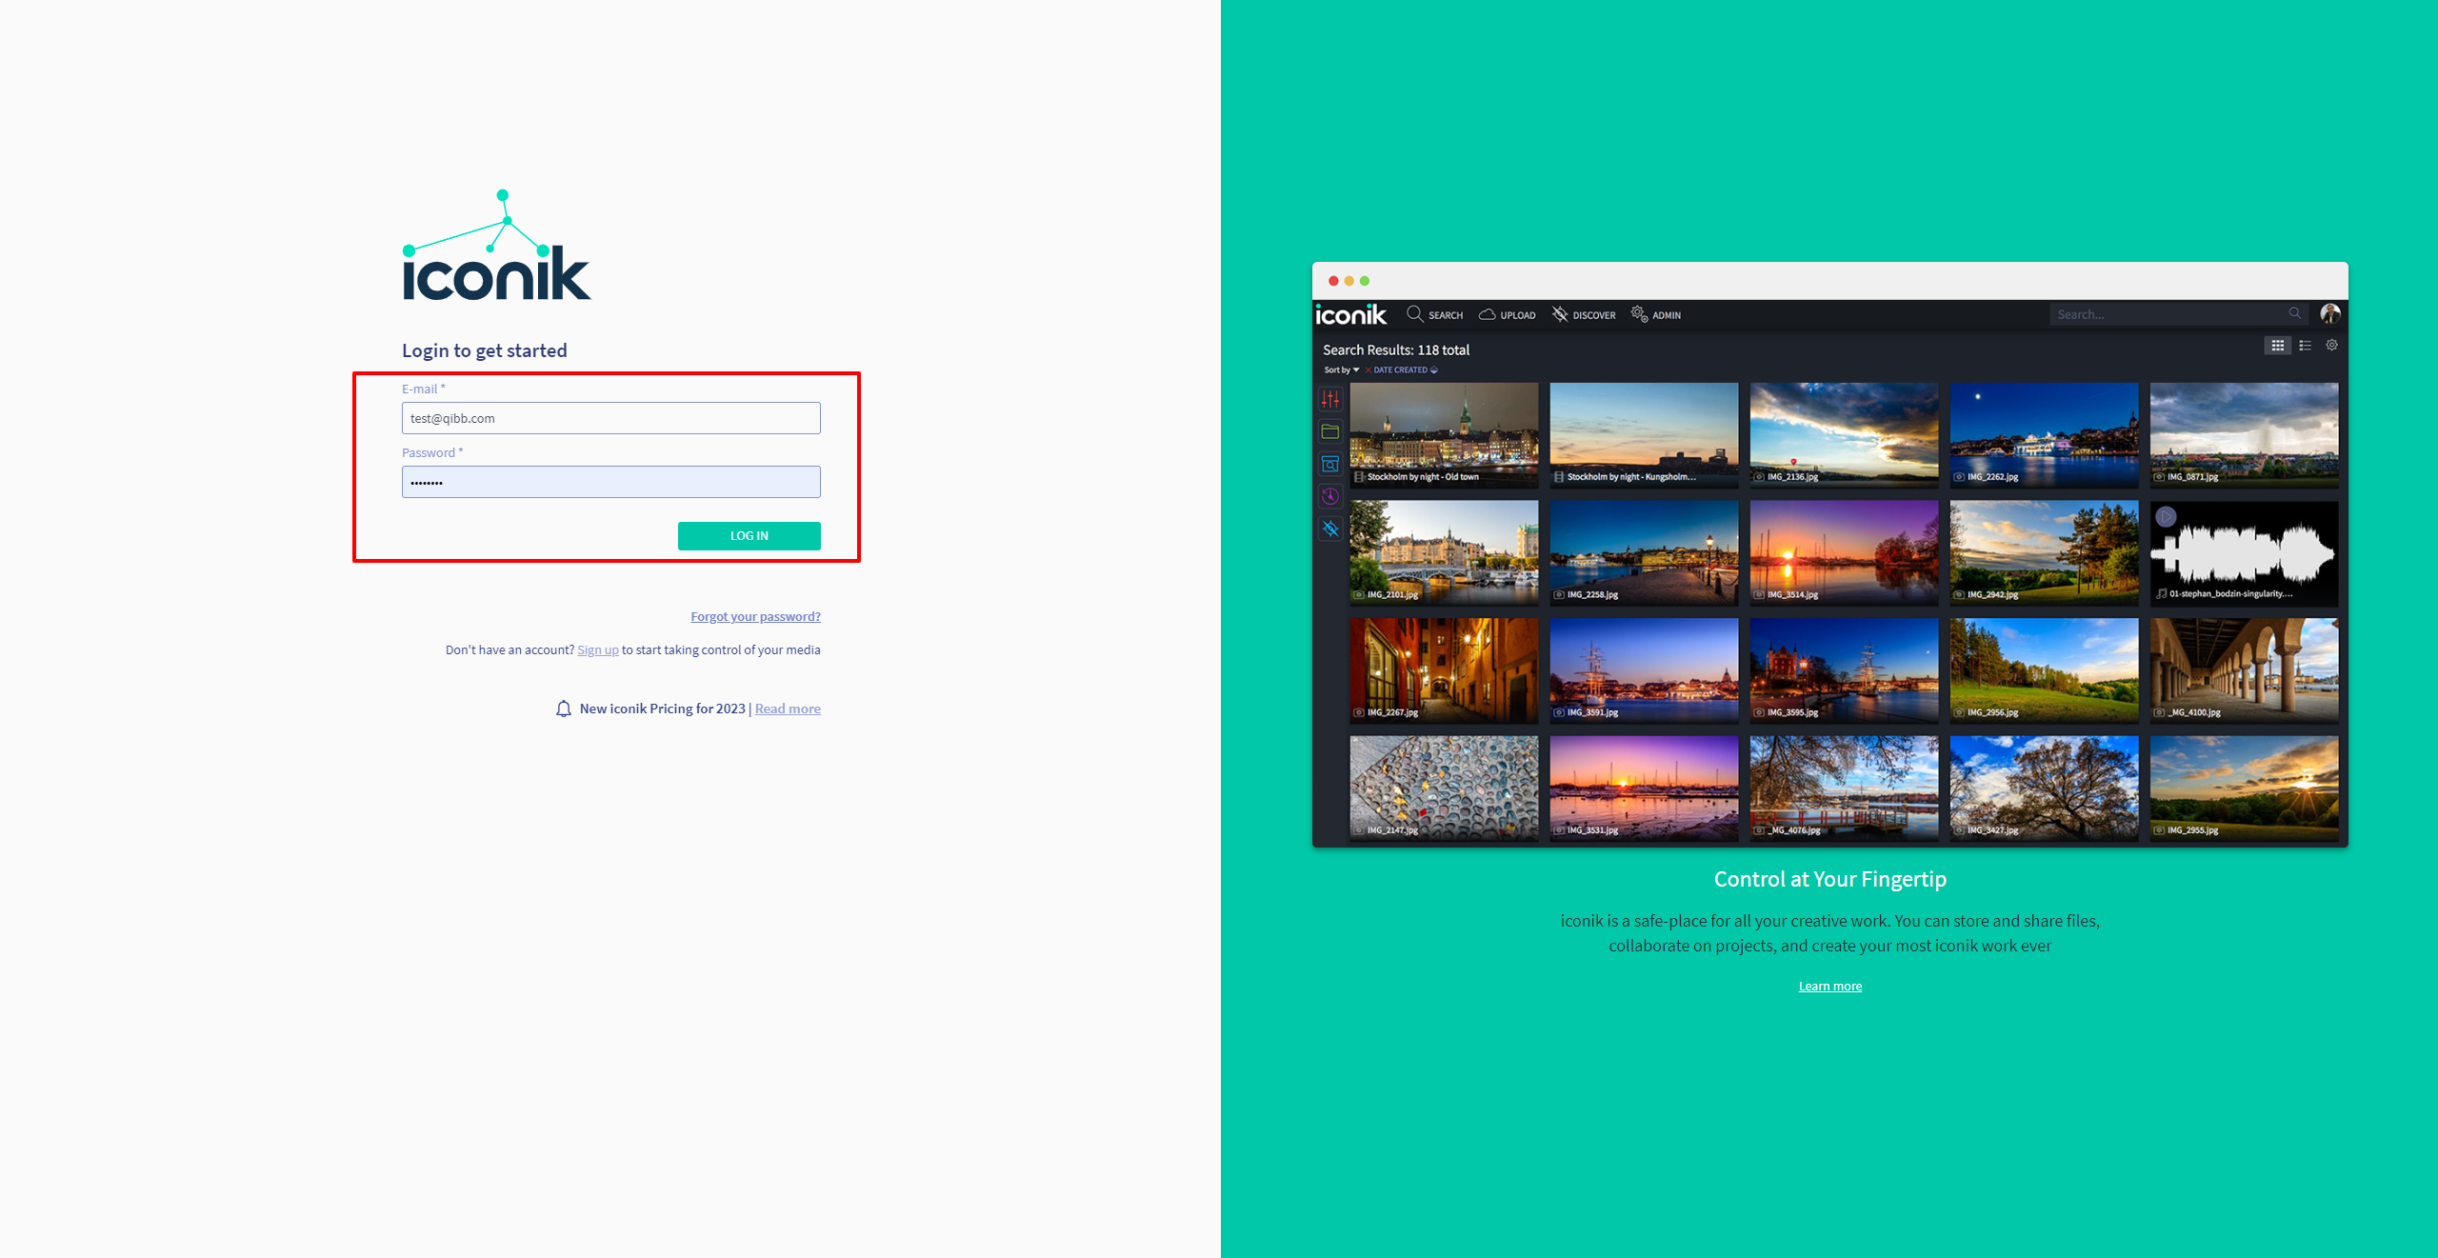Open Read more about iconik pricing
This screenshot has width=2438, height=1258.
788,709
